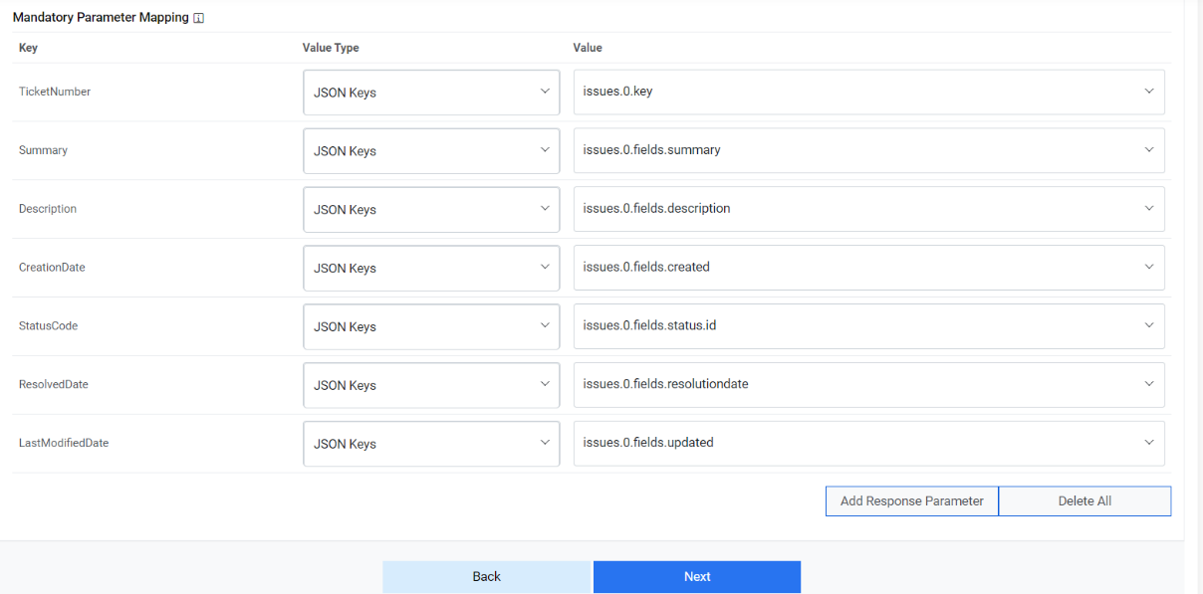
Task: Select the LastModifiedDate key label
Action: point(63,442)
